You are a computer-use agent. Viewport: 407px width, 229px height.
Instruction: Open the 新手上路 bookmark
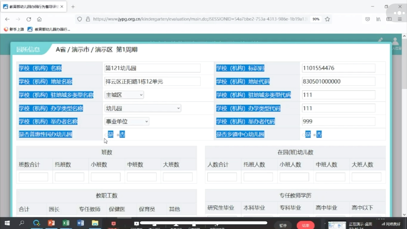click(x=14, y=29)
